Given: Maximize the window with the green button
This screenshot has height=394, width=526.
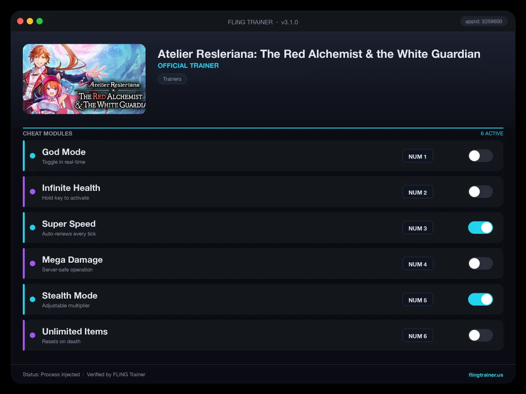Looking at the screenshot, I should point(39,21).
